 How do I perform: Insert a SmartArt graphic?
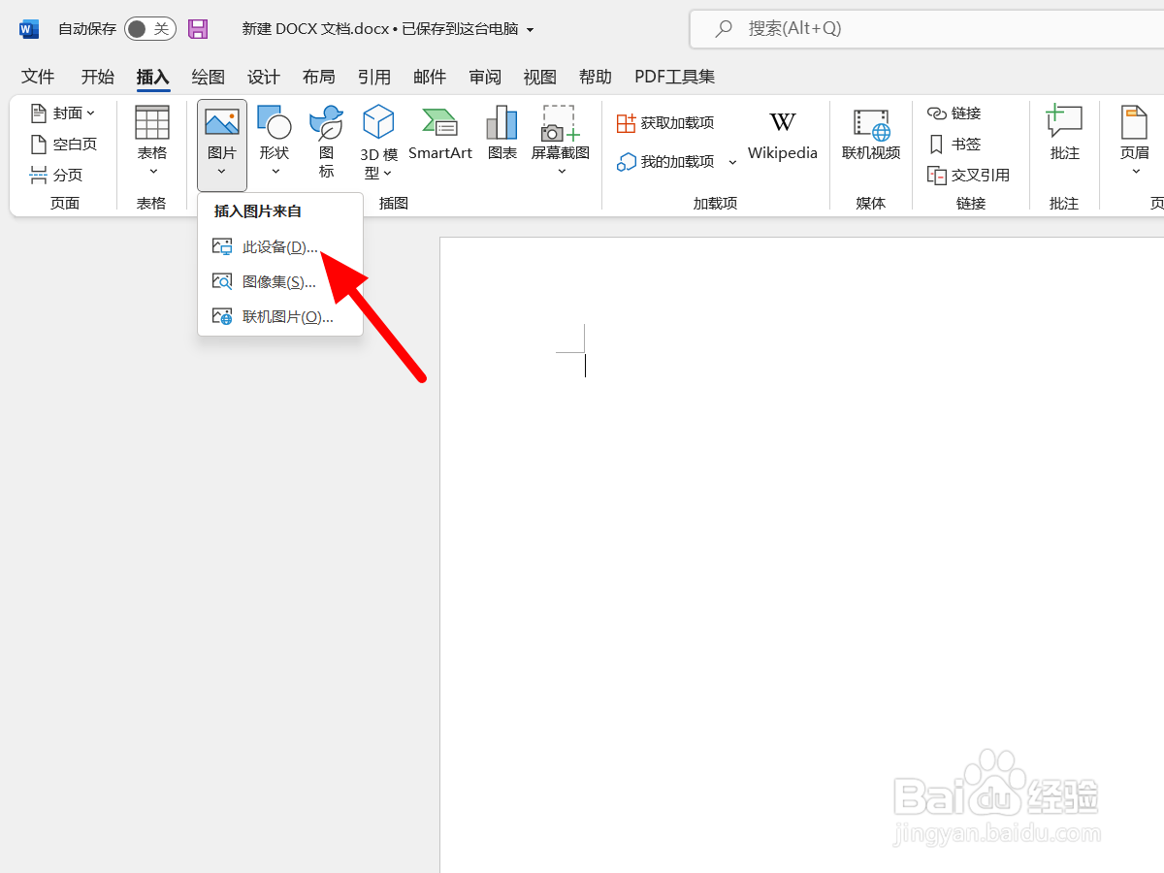(x=440, y=135)
